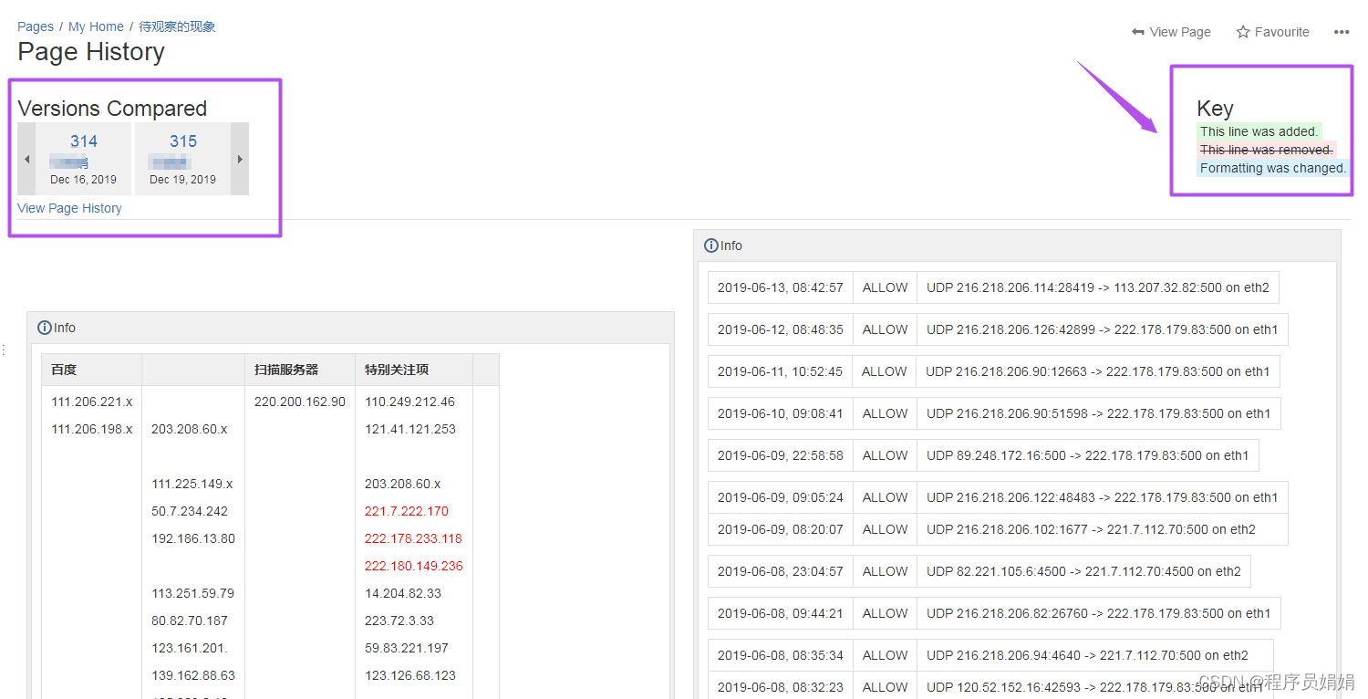Click the Dec 19, 2019 version date
The image size is (1368, 699).
pos(183,180)
